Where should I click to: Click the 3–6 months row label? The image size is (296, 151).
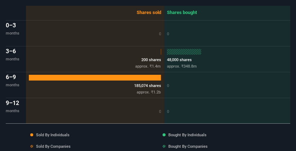13,55
